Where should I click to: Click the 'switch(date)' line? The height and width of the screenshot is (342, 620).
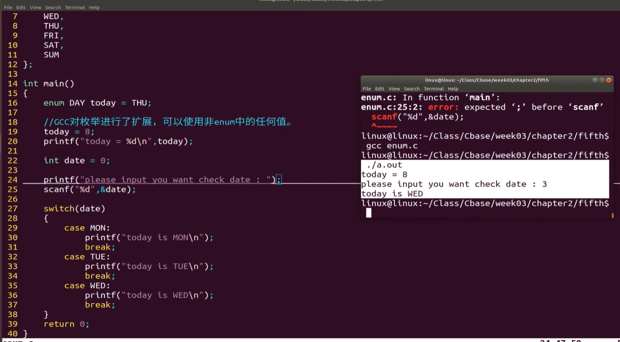(74, 209)
